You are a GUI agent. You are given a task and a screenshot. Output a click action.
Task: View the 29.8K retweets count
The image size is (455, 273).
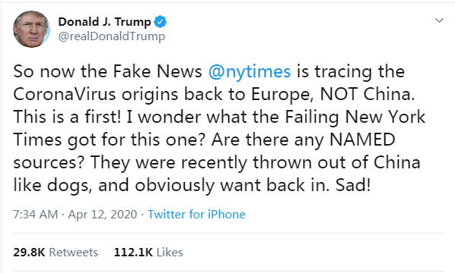pos(29,253)
